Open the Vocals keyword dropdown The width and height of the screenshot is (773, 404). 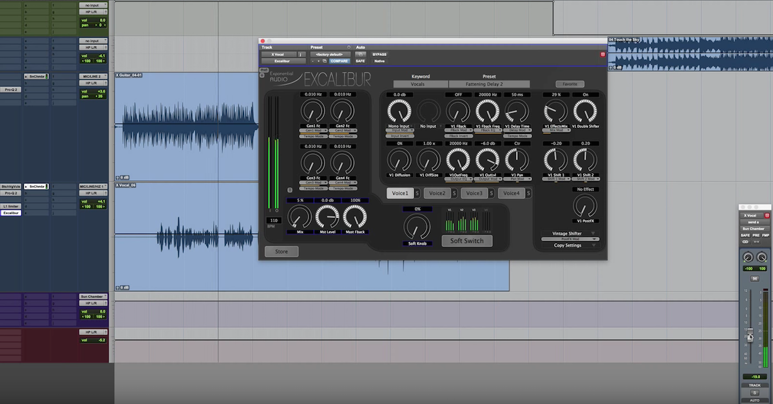[419, 84]
